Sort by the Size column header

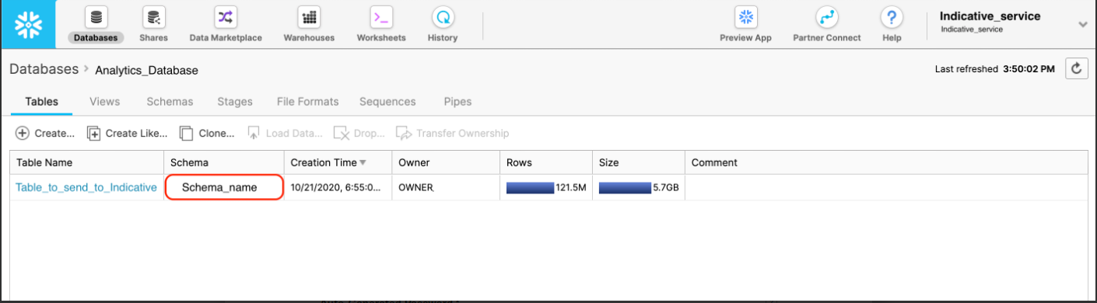tap(638, 162)
